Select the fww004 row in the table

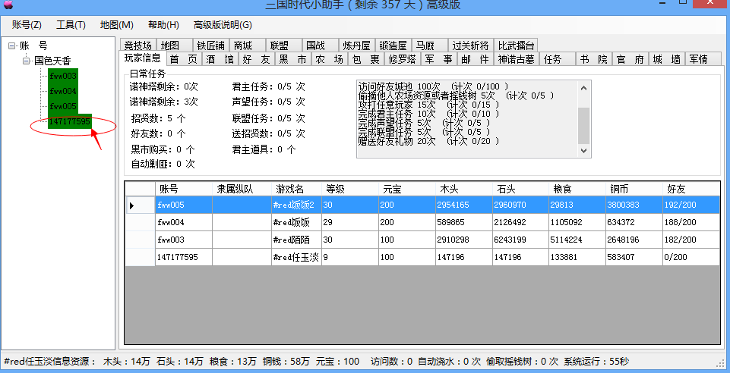point(182,222)
